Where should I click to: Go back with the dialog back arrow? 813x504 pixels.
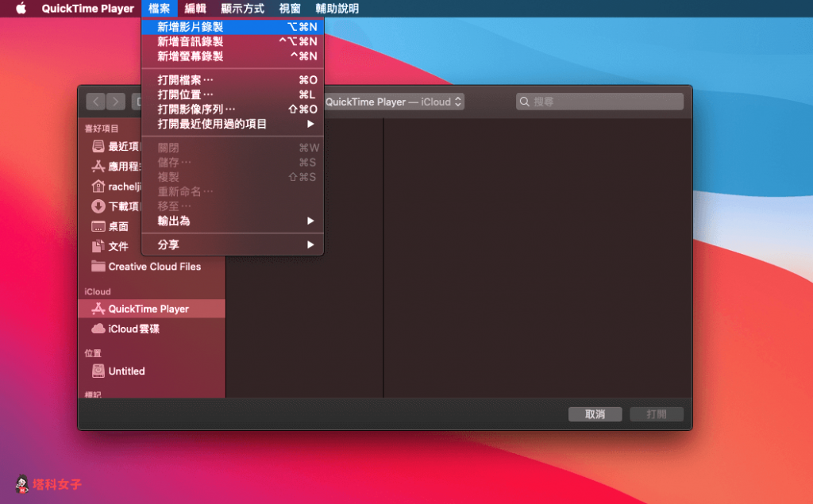(96, 102)
